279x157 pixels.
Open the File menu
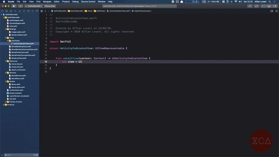18,2
